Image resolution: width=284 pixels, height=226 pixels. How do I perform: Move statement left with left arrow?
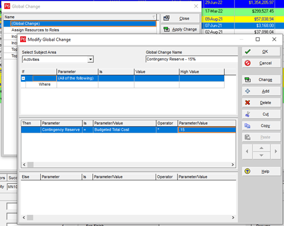click(x=247, y=151)
